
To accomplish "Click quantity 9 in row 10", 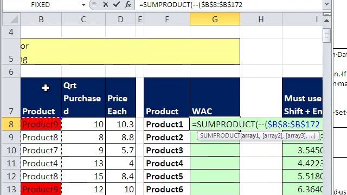I will pyautogui.click(x=83, y=150).
